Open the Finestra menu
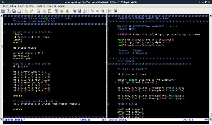Viewport: 212px width, 125px height. tap(51, 6)
